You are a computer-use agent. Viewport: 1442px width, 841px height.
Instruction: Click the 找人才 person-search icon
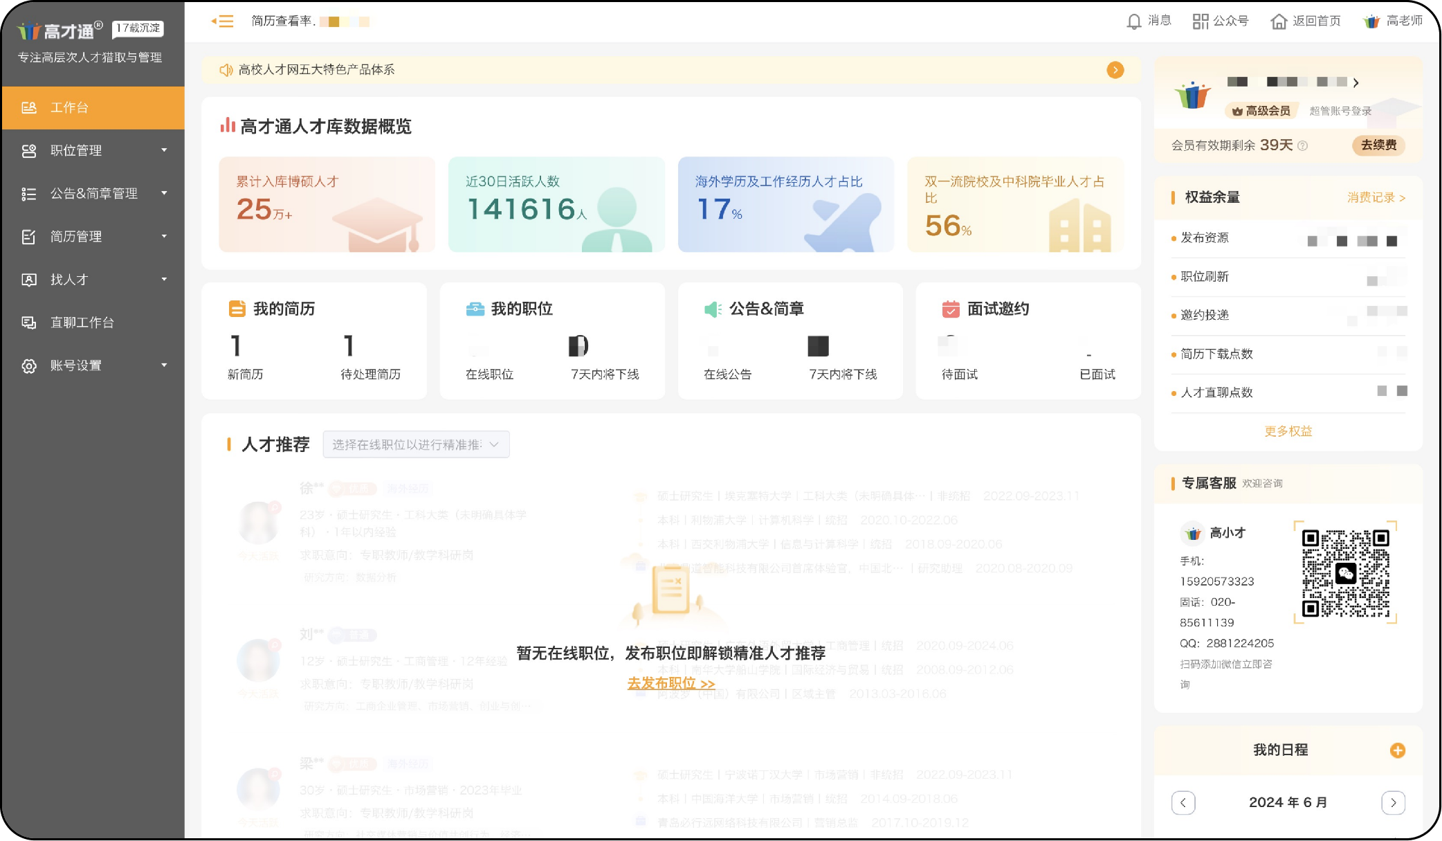[29, 280]
